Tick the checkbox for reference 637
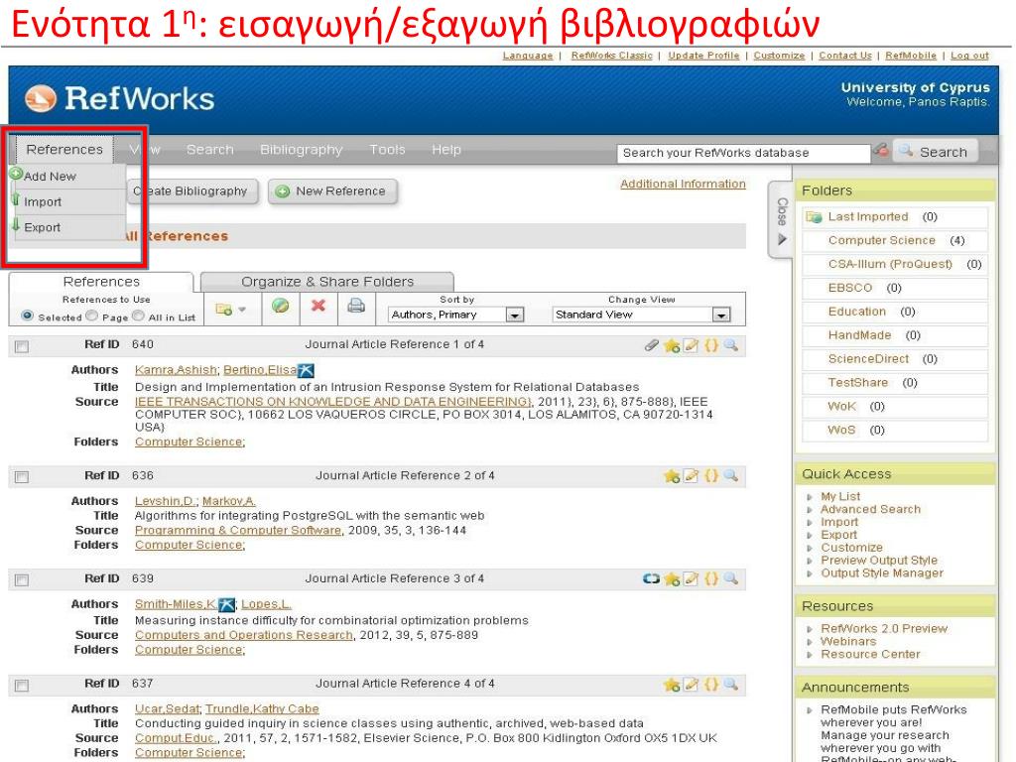The image size is (1016, 762). pyautogui.click(x=22, y=686)
